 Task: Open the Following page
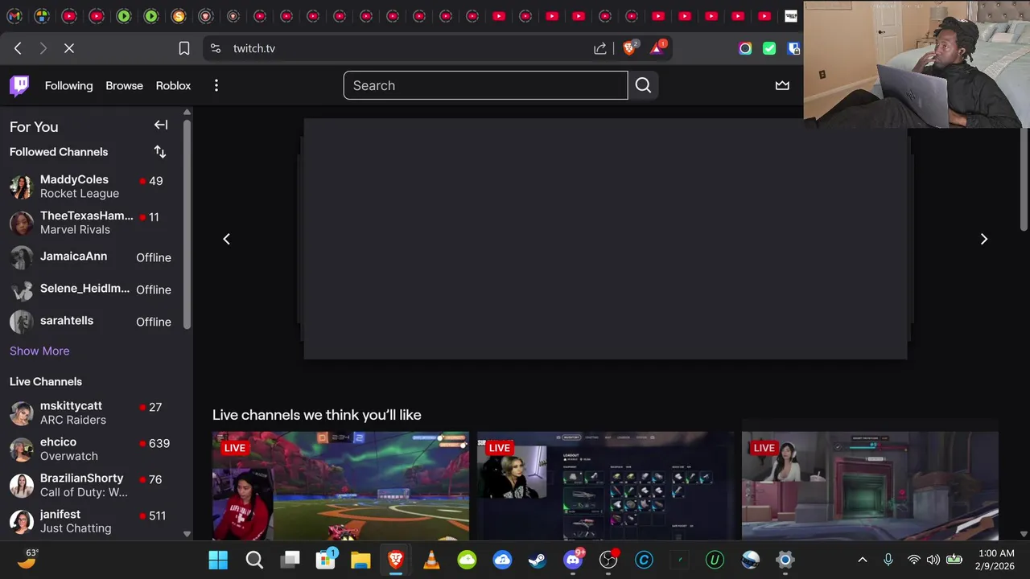68,85
